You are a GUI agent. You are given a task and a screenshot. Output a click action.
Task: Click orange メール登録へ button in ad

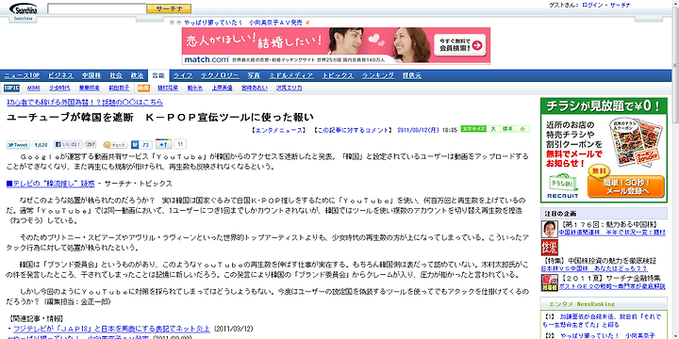(625, 186)
